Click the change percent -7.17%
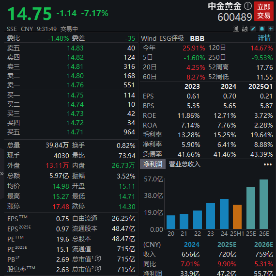276x276 pixels. pos(94,13)
